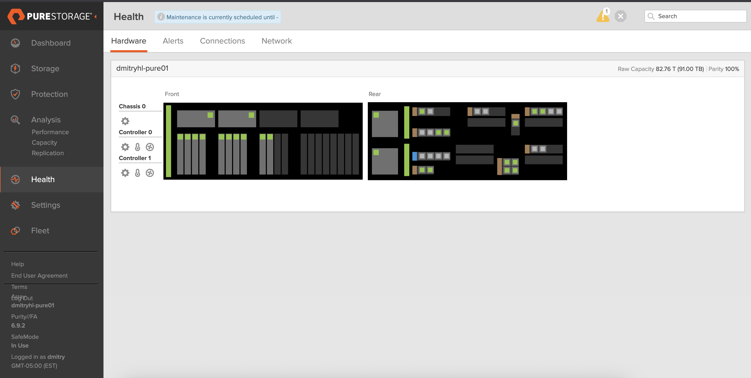
Task: Click Controller 0 fan icon
Action: 150,147
